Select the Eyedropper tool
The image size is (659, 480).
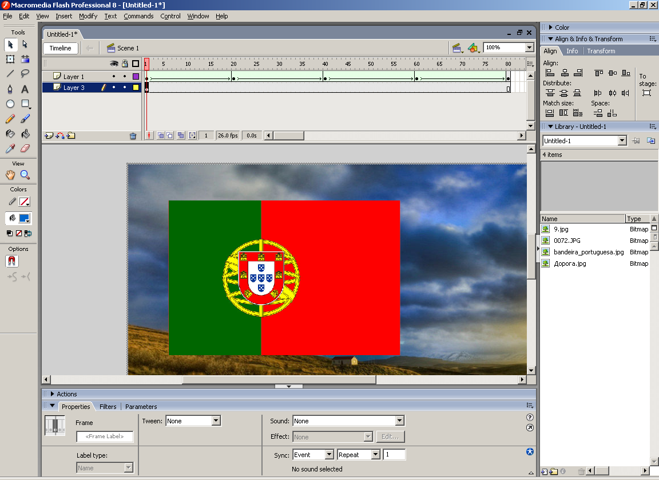tap(10, 148)
